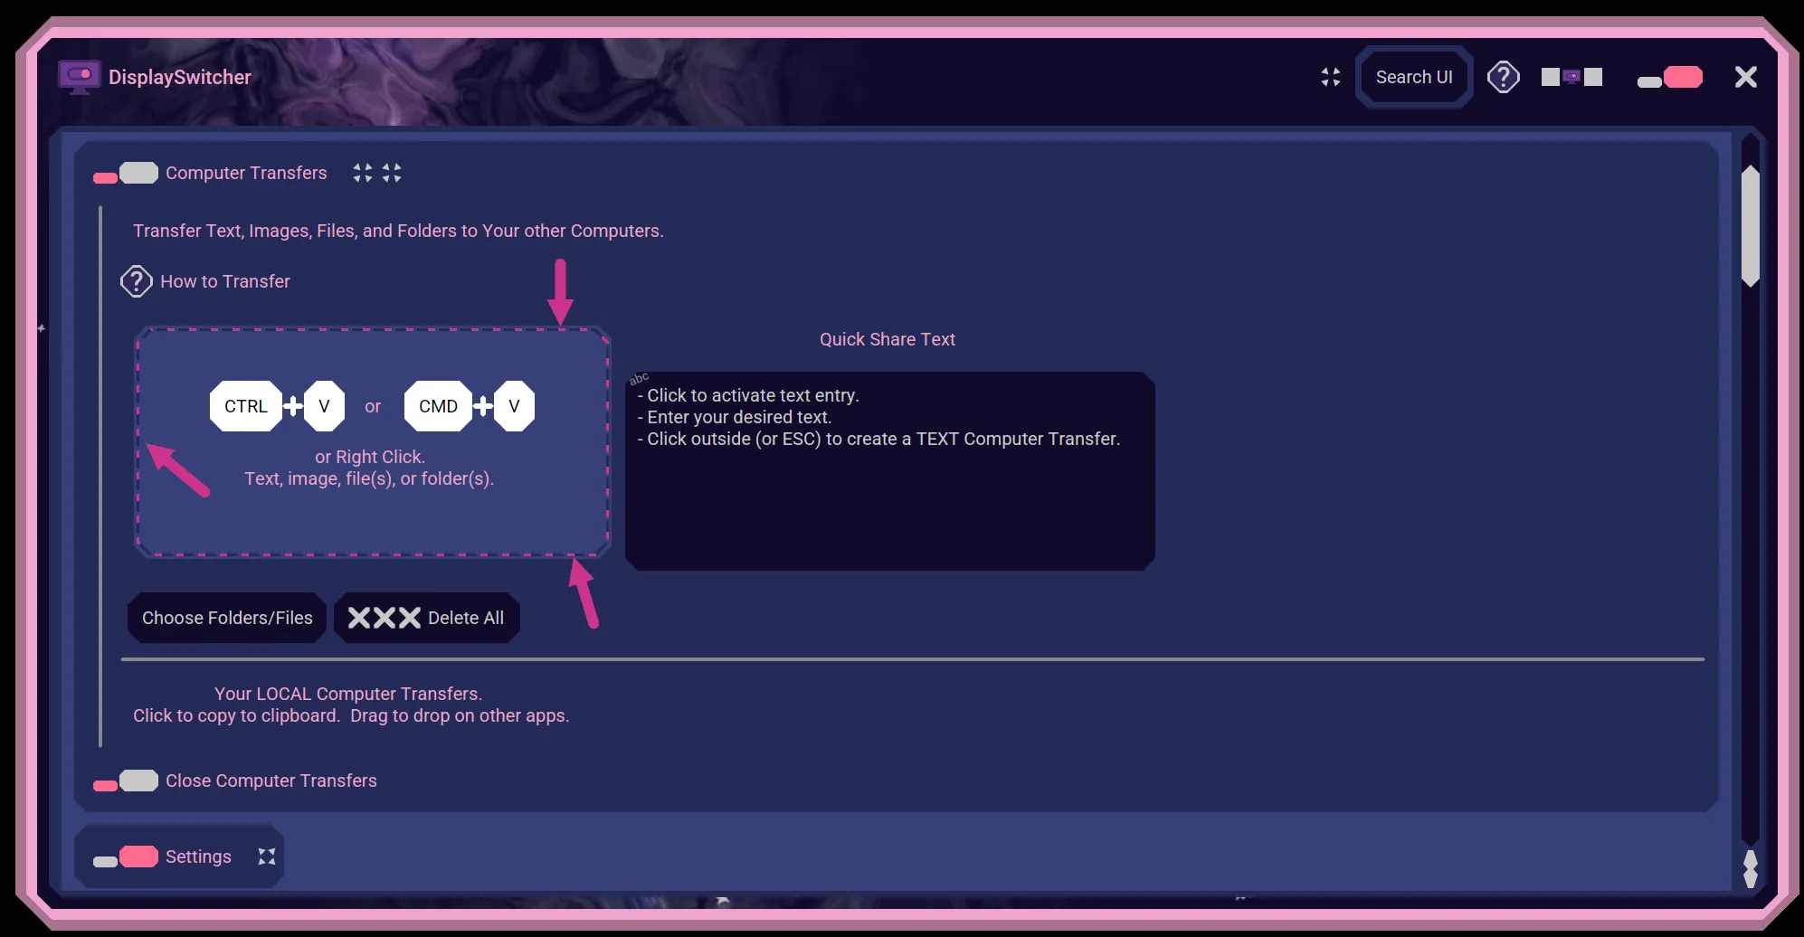Viewport: 1804px width, 937px height.
Task: Click the "or Right Click." hint text
Action: [x=370, y=457]
